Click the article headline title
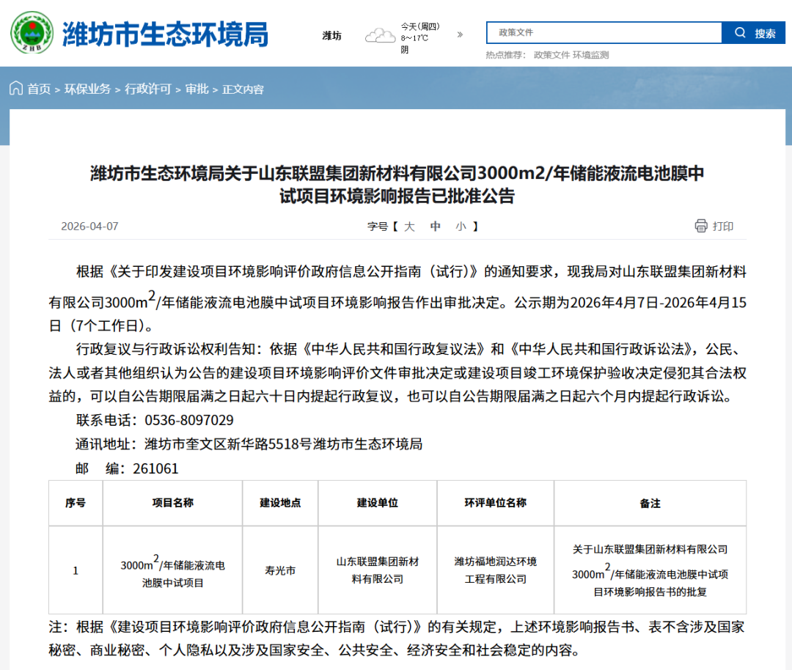792x670 pixels. pos(397,184)
